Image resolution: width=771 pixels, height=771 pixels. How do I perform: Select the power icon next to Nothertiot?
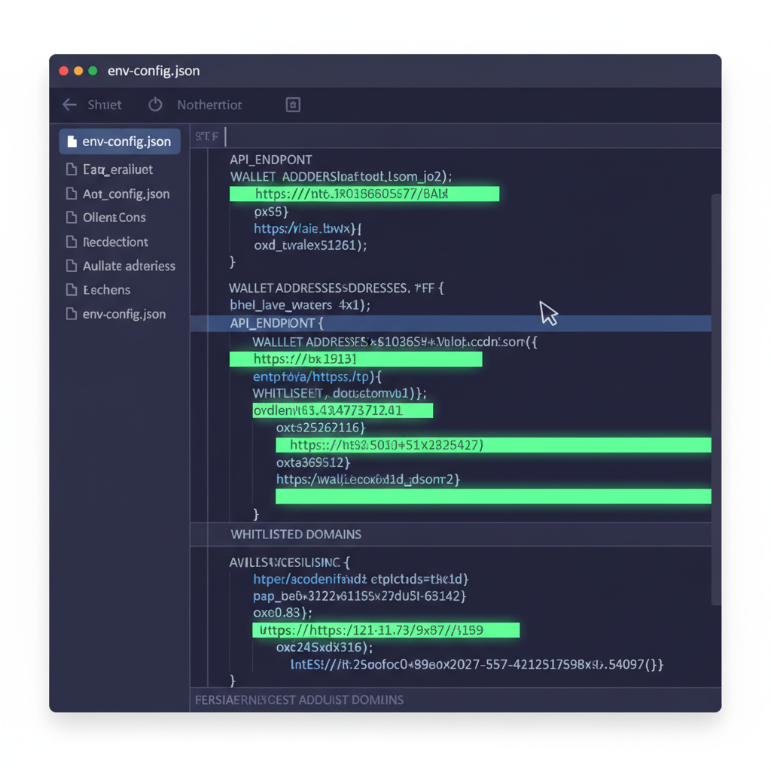pyautogui.click(x=154, y=105)
